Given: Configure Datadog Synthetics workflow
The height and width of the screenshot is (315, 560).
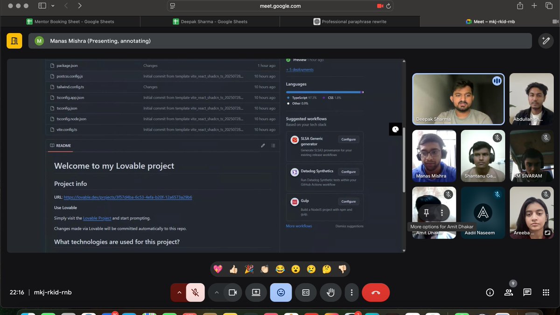Looking at the screenshot, I should pos(349,172).
